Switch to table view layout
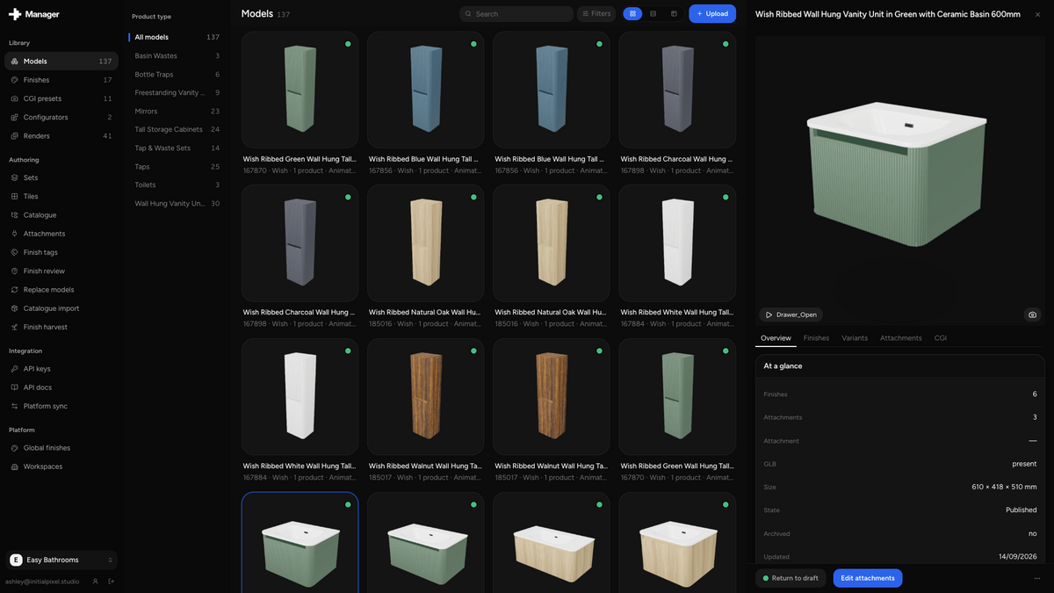 [x=674, y=14]
